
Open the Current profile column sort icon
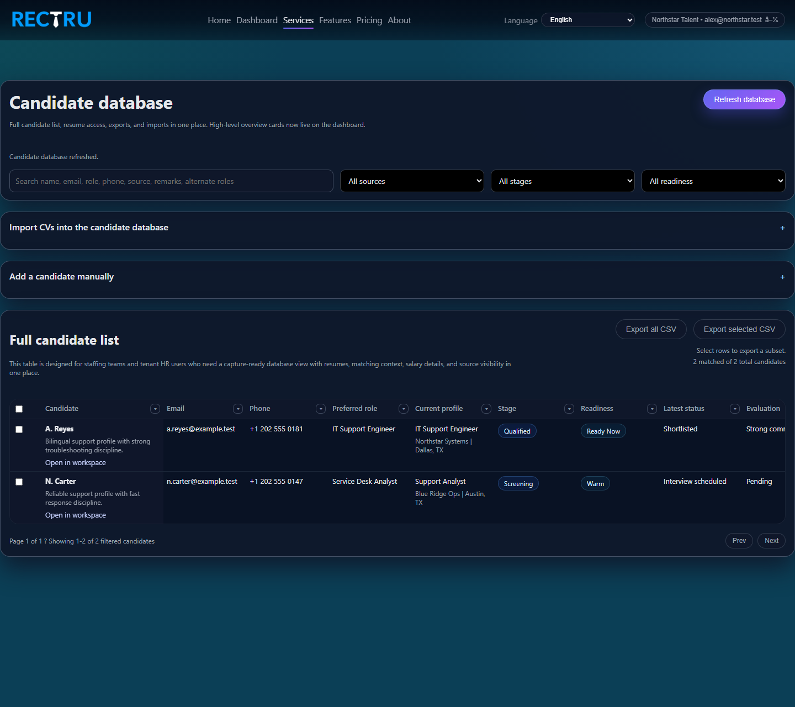tap(486, 409)
